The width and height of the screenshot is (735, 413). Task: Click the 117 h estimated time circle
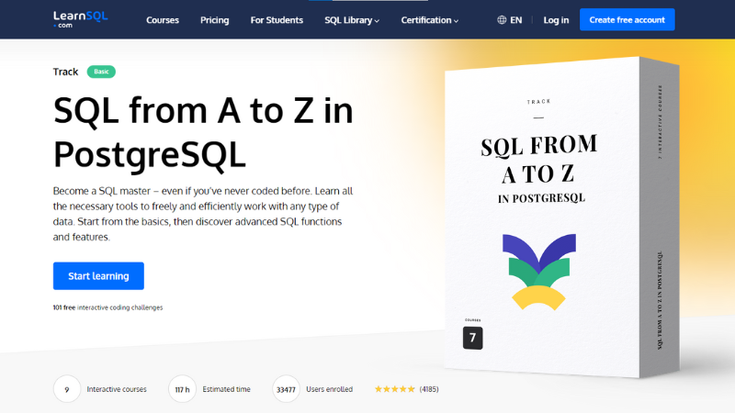[x=182, y=389]
